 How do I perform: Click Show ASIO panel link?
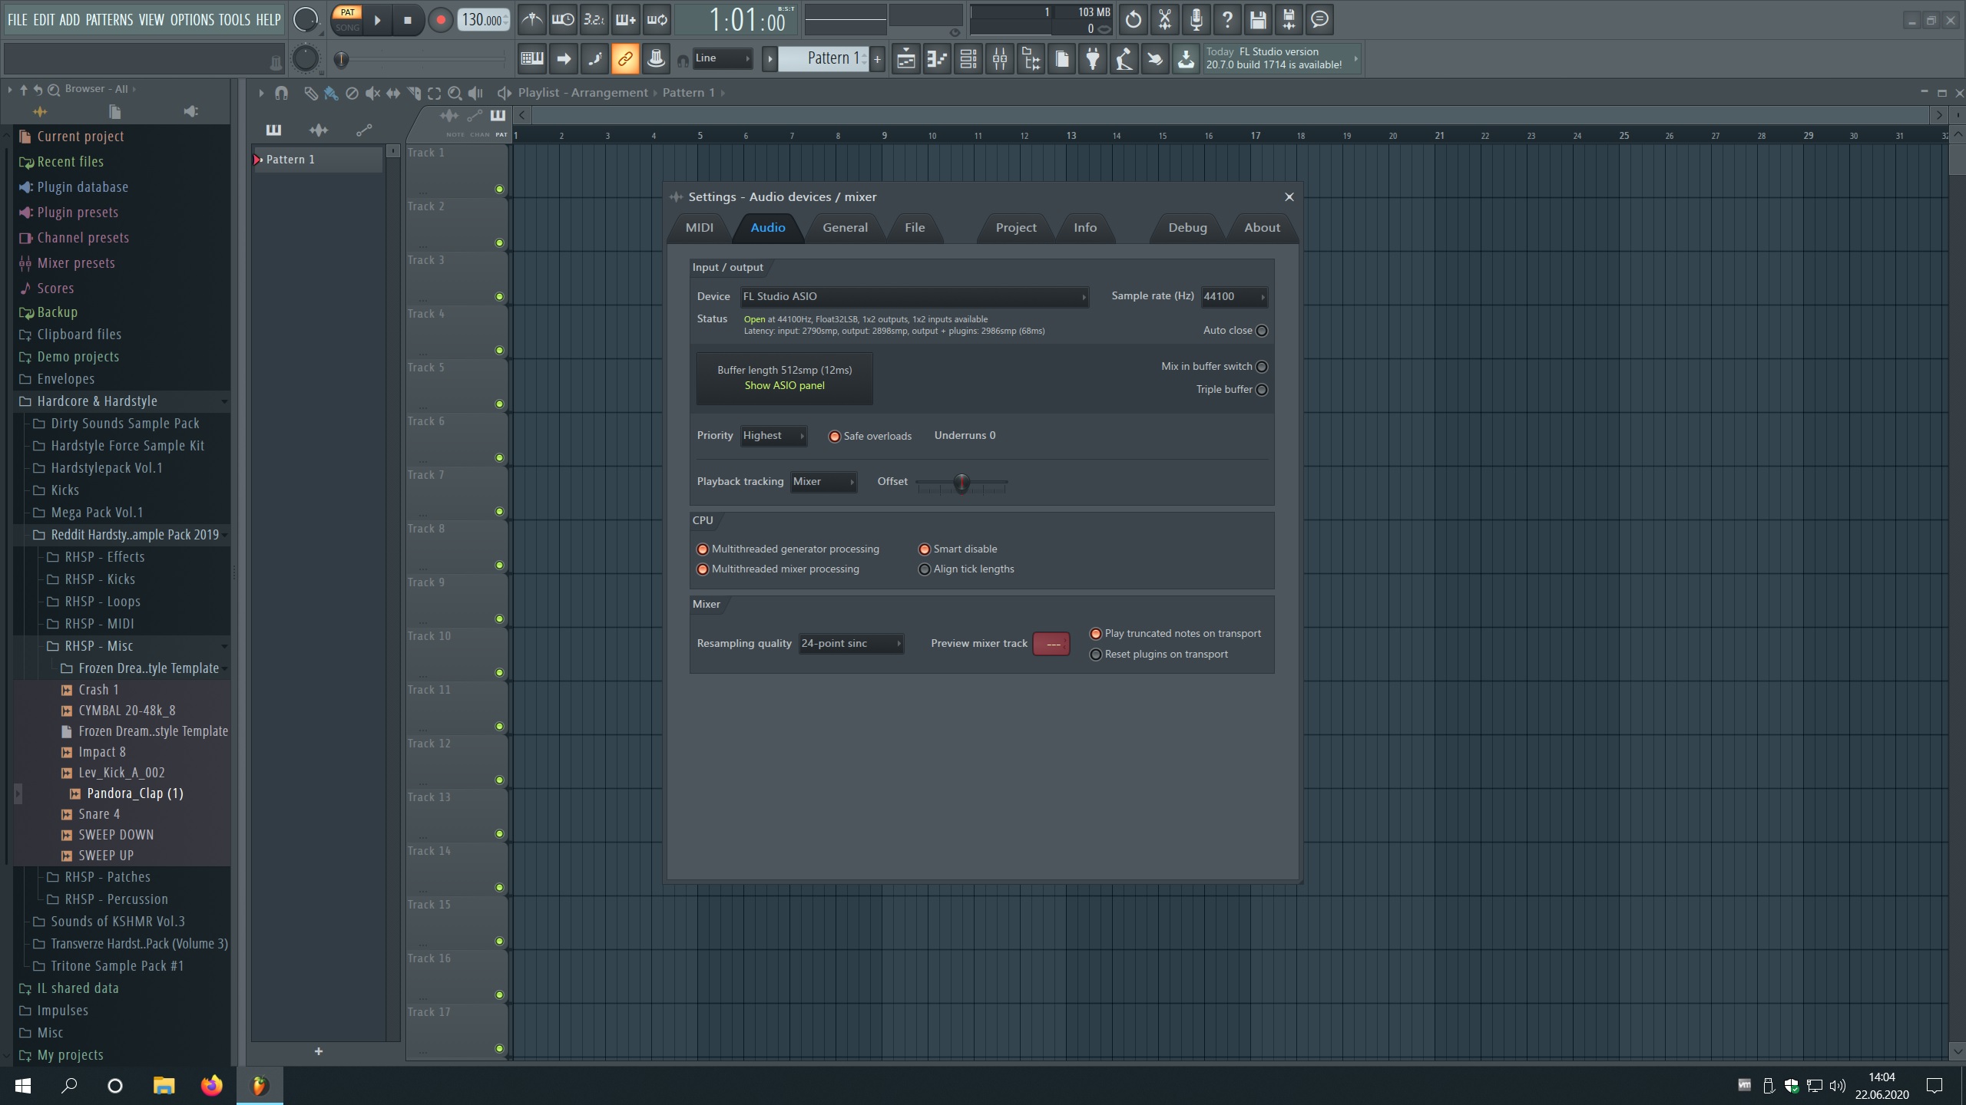tap(784, 386)
